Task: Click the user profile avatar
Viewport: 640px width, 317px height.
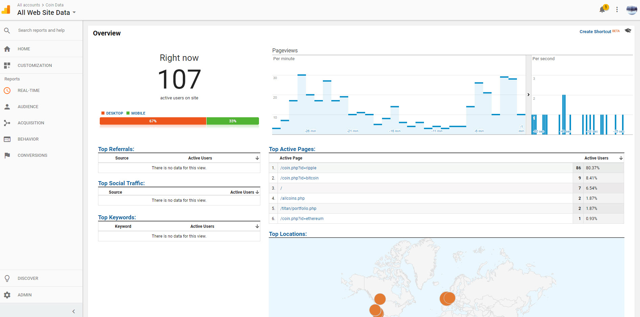Action: [x=632, y=10]
